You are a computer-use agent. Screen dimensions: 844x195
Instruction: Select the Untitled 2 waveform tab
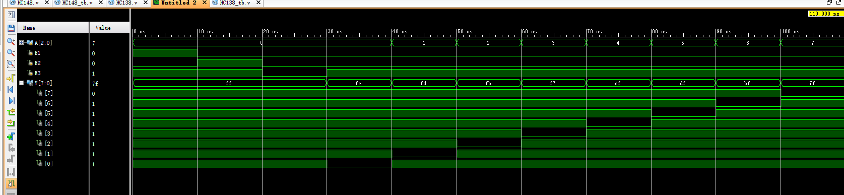(179, 3)
